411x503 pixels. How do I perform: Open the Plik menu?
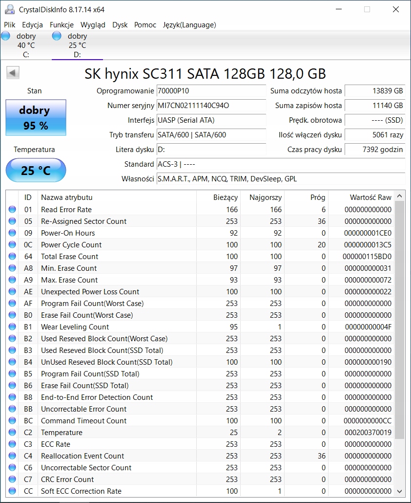(x=10, y=25)
